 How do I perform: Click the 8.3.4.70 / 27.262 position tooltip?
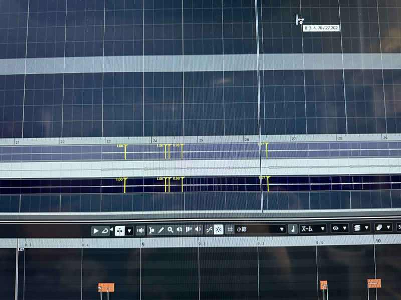(x=321, y=28)
